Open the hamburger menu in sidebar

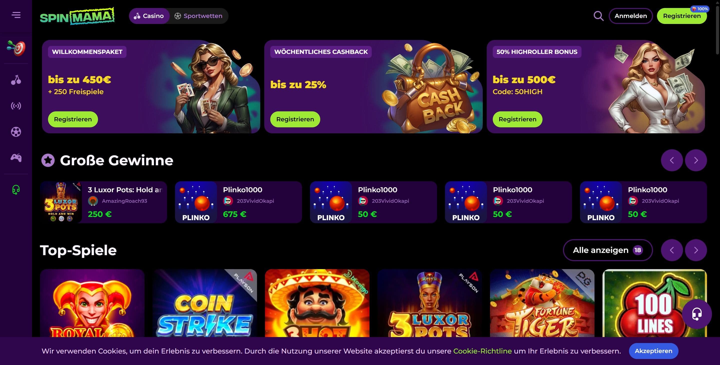(x=16, y=15)
